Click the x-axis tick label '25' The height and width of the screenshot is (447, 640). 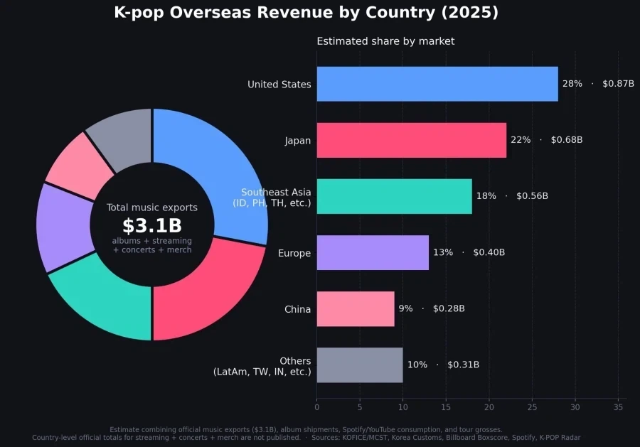[532, 407]
